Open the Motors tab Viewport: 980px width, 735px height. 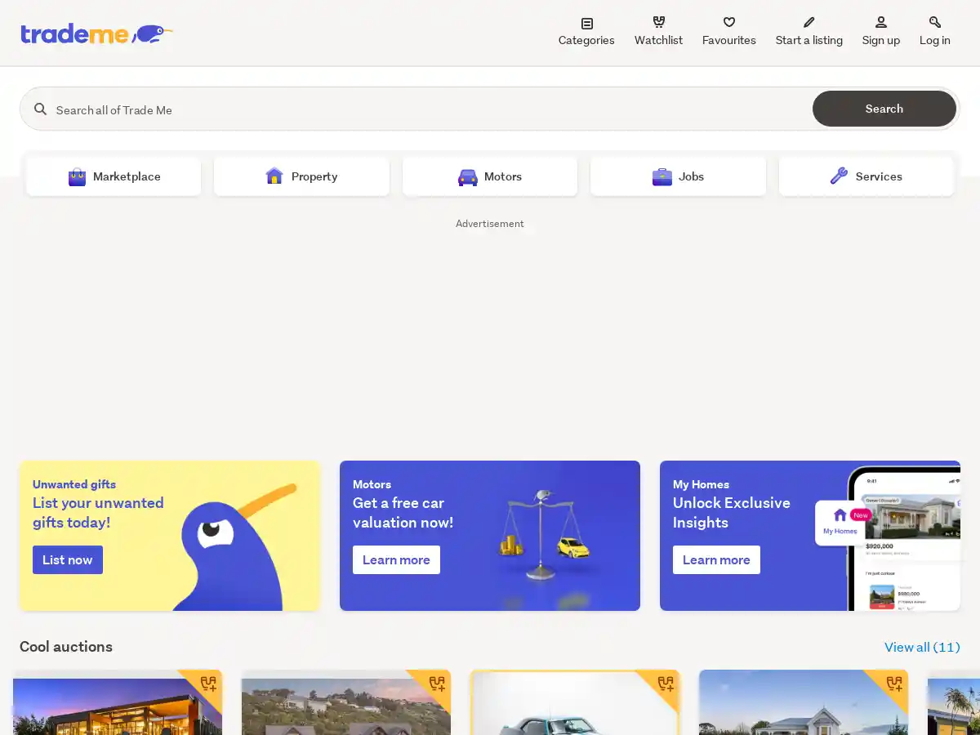tap(490, 176)
